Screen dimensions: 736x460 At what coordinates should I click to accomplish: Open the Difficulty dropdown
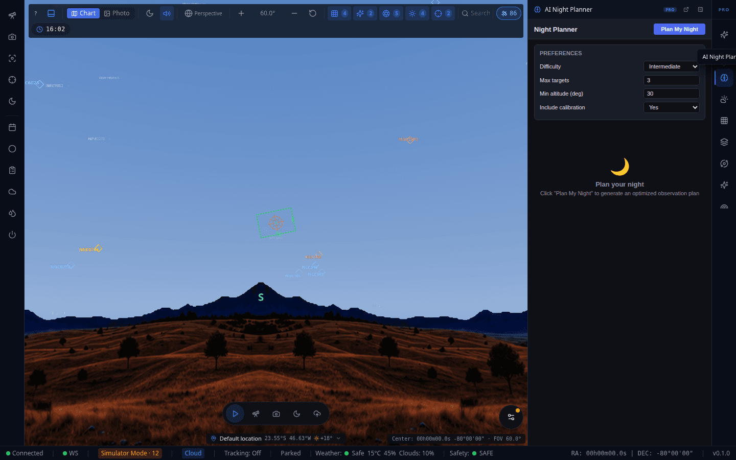click(671, 66)
